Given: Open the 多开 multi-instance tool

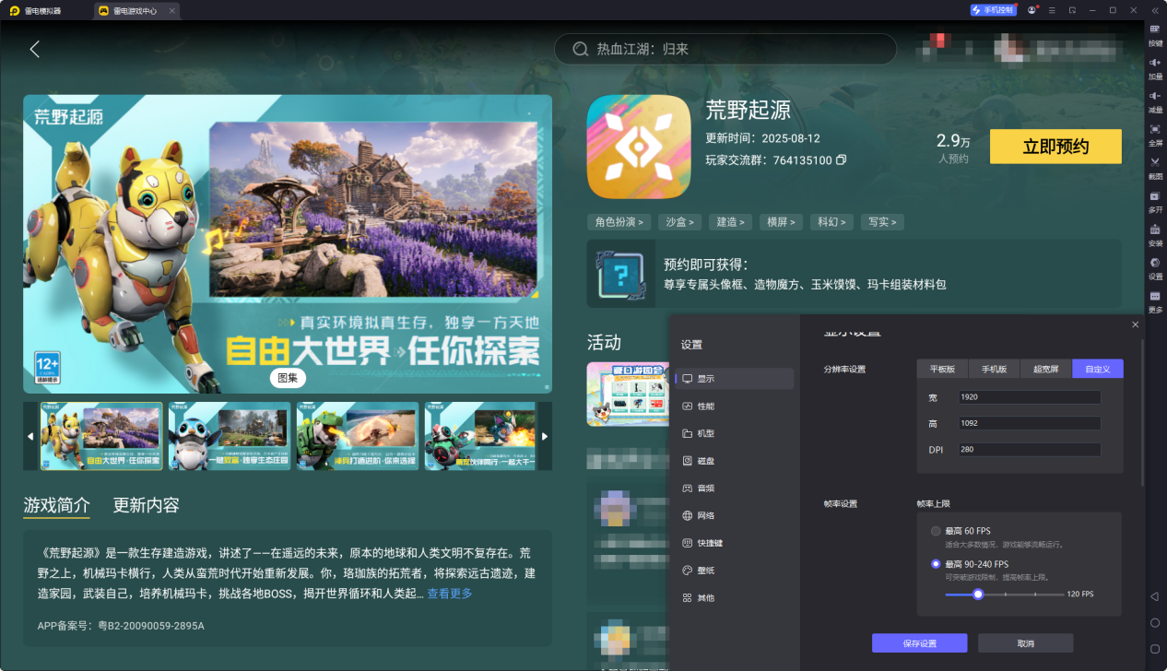Looking at the screenshot, I should pyautogui.click(x=1155, y=201).
